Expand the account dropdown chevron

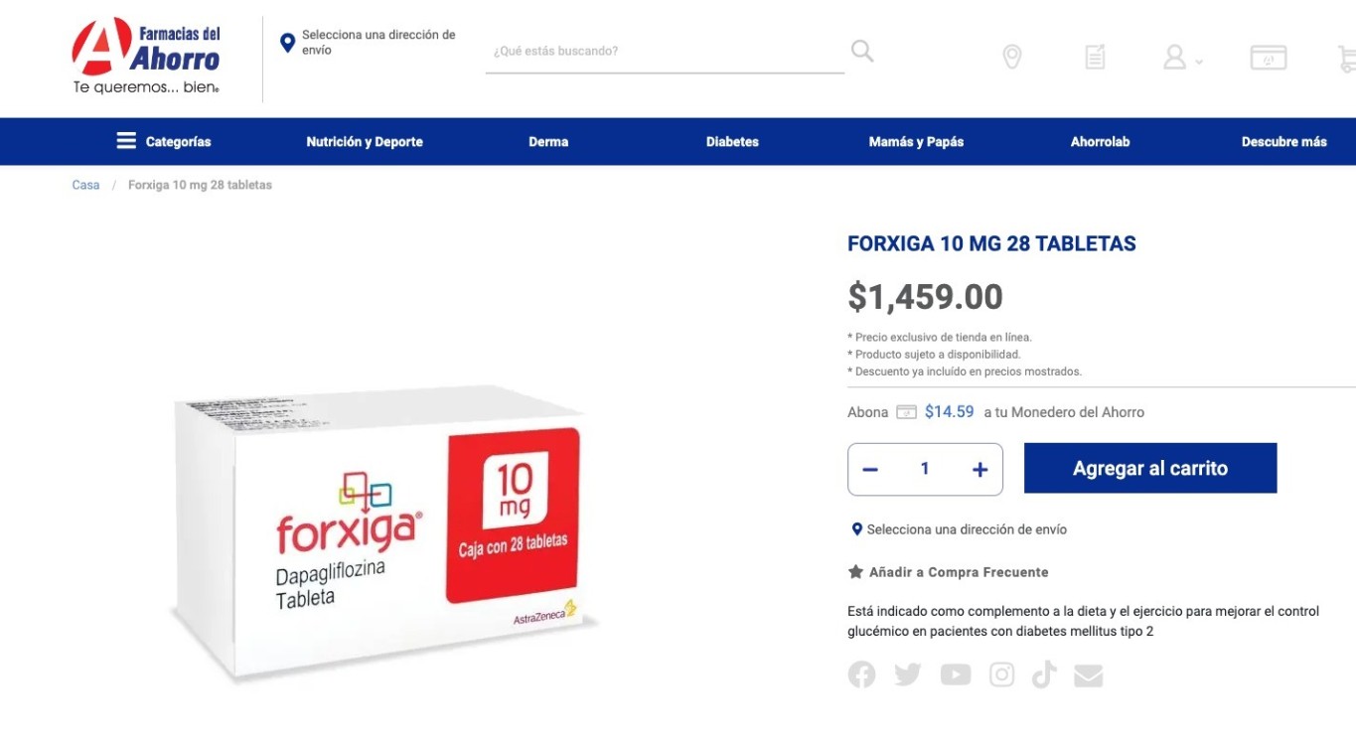pos(1199,62)
